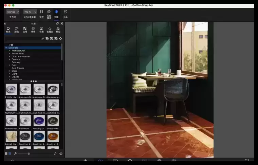Open the tools (工具) toolbar icon

click(x=65, y=14)
